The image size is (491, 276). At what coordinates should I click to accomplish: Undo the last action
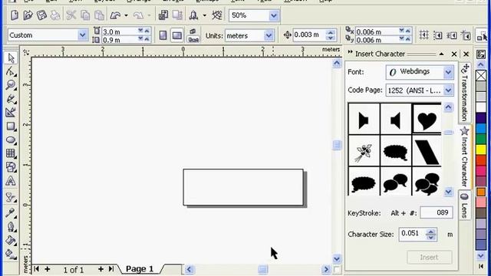click(115, 15)
